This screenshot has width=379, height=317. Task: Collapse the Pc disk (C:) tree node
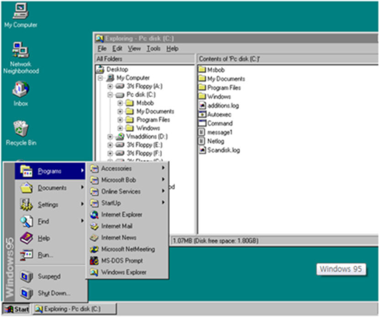[x=110, y=95]
